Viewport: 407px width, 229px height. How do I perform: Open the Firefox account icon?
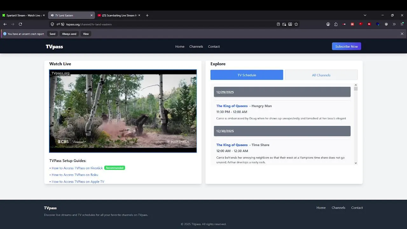click(x=328, y=24)
